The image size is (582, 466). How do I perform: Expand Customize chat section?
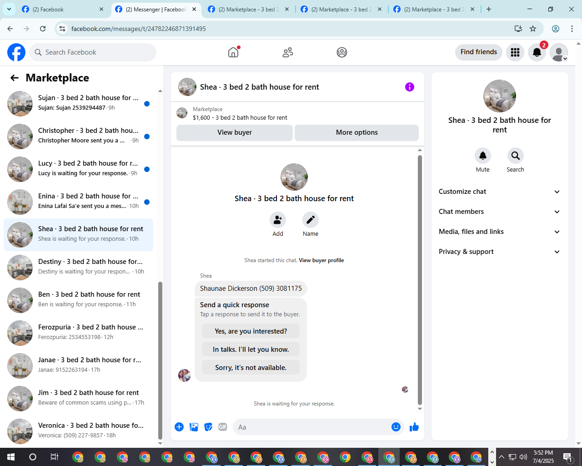click(500, 192)
